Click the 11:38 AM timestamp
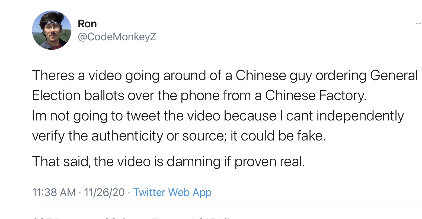 [54, 192]
